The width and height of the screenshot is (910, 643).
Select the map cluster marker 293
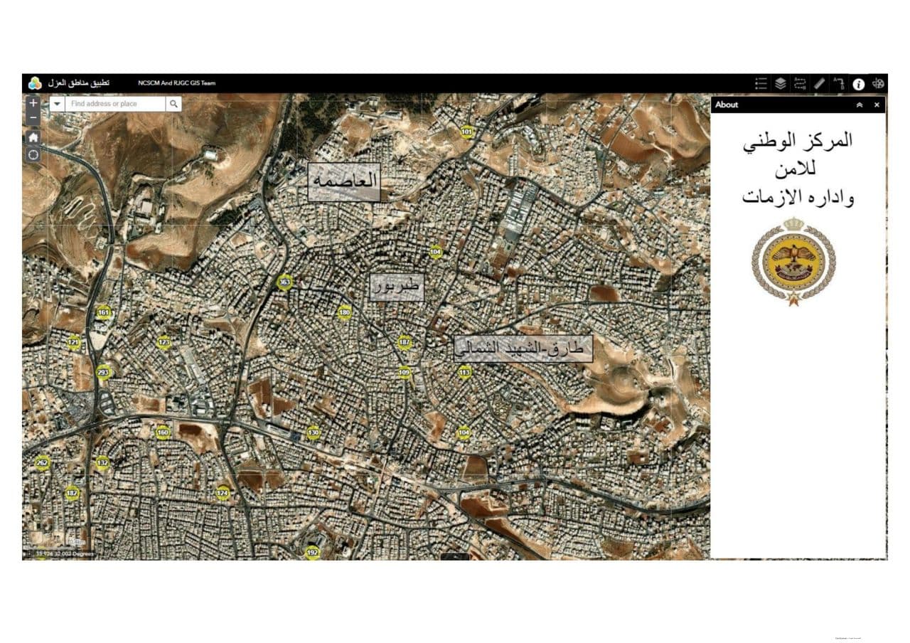coord(104,372)
